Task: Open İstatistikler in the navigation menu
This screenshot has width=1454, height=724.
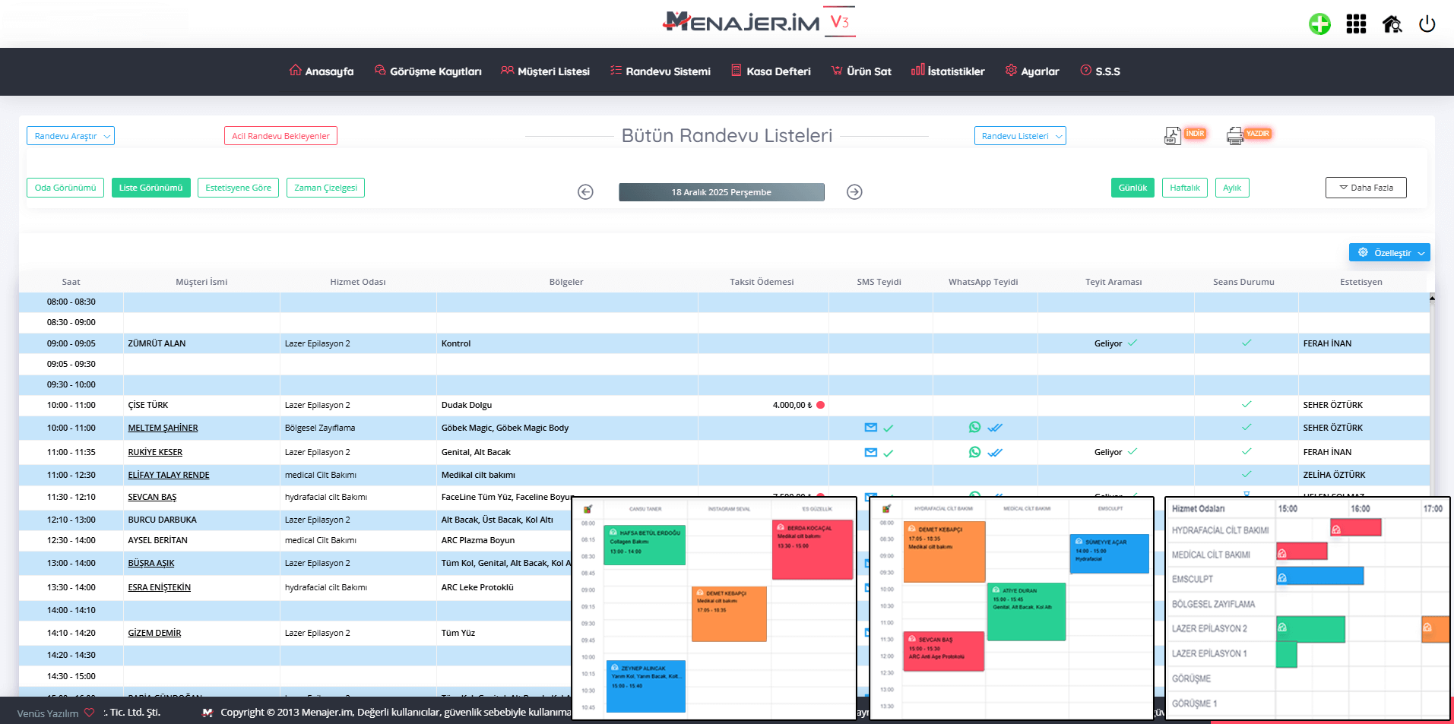Action: tap(948, 71)
